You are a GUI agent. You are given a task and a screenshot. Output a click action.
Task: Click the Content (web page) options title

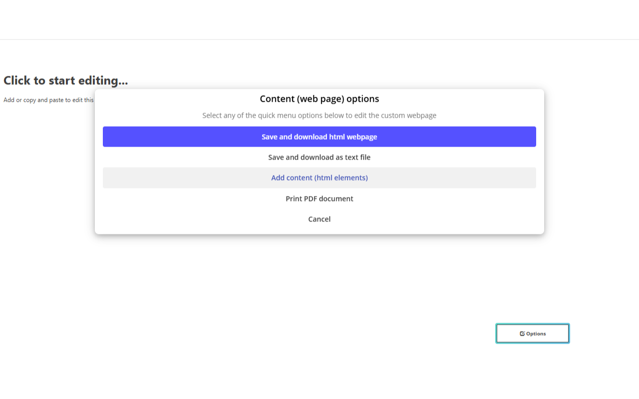tap(319, 99)
